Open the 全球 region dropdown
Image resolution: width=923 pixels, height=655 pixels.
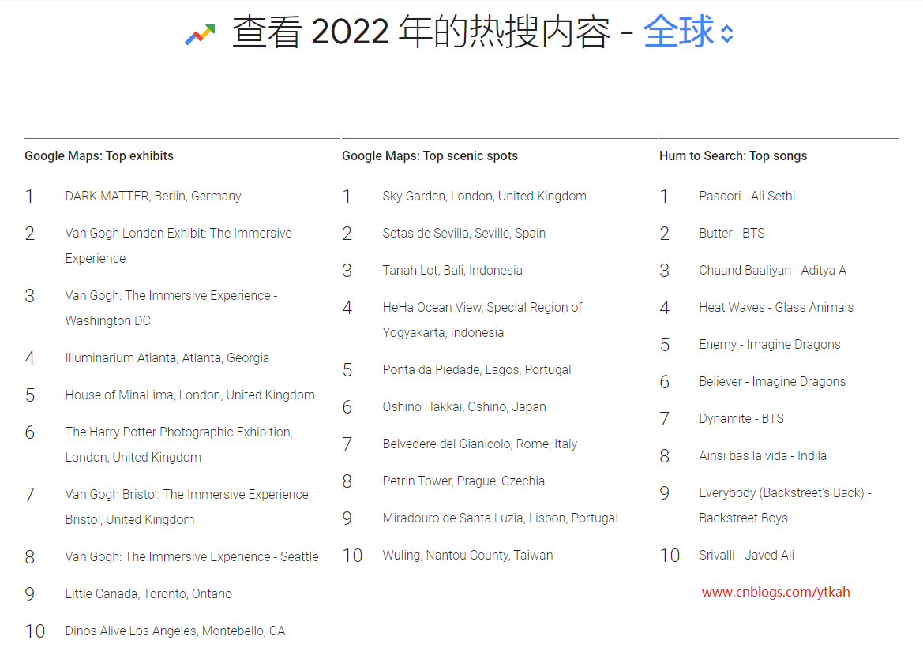pyautogui.click(x=688, y=32)
